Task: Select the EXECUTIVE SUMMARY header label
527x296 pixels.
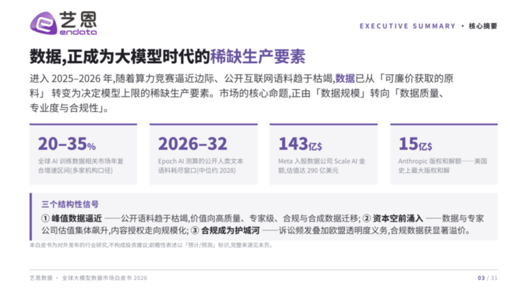Action: (x=407, y=26)
